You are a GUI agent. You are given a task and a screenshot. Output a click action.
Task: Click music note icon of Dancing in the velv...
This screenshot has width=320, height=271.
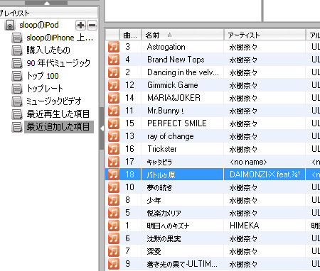(114, 72)
